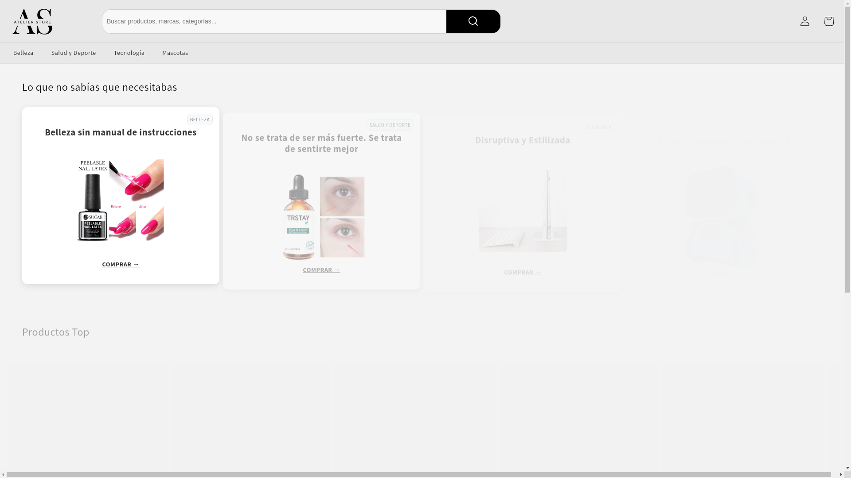This screenshot has height=478, width=851.
Task: Open the Belleza menu item
Action: coord(23,53)
